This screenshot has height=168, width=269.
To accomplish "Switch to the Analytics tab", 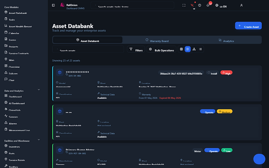I will pos(226,40).
